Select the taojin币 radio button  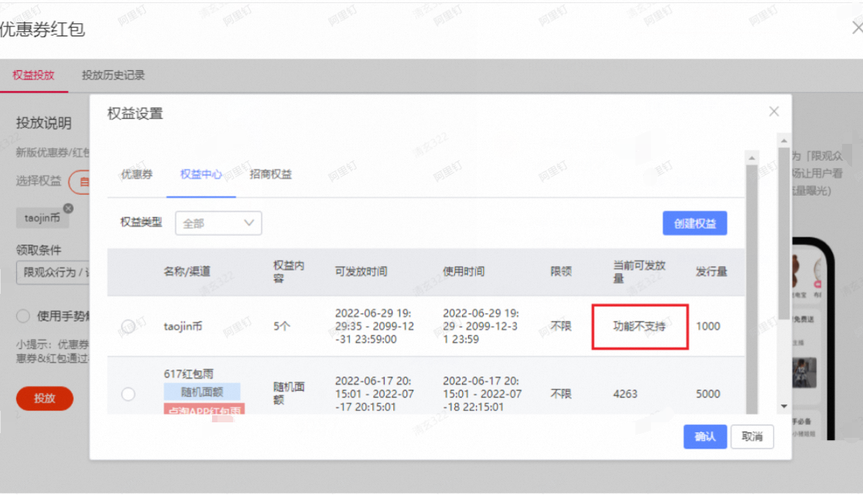128,326
